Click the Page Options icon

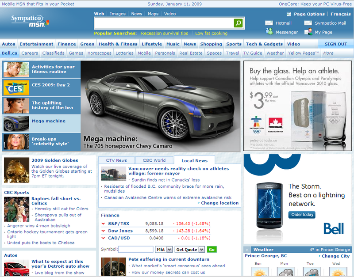click(x=289, y=14)
